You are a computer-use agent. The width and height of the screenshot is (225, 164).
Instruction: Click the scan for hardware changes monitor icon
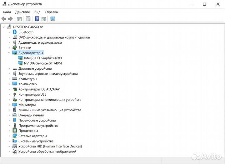(x=53, y=19)
